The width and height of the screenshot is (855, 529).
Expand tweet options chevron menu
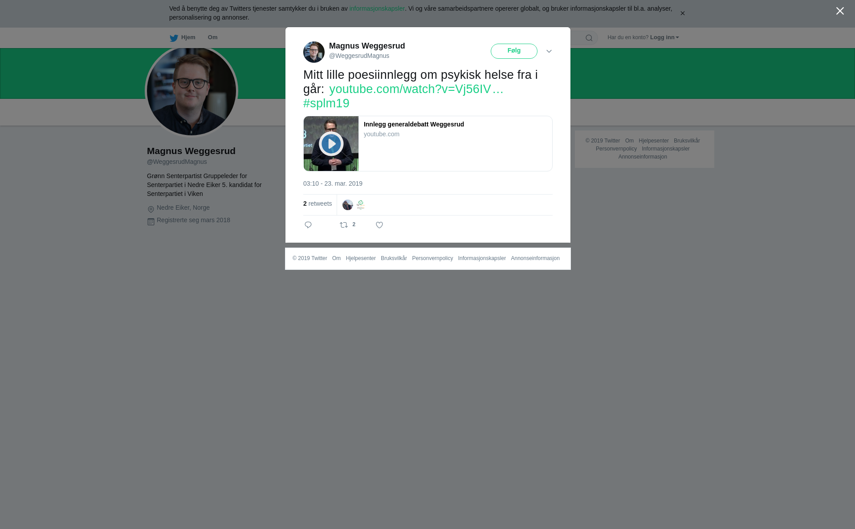pyautogui.click(x=549, y=51)
